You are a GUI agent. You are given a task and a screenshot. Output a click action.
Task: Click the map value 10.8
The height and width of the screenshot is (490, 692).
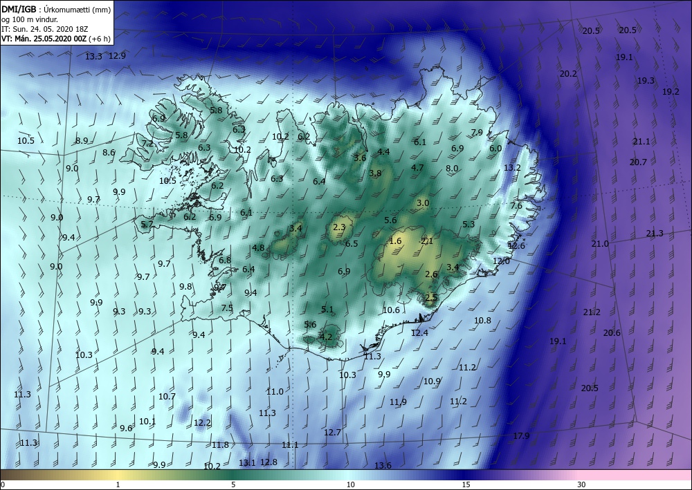(482, 321)
